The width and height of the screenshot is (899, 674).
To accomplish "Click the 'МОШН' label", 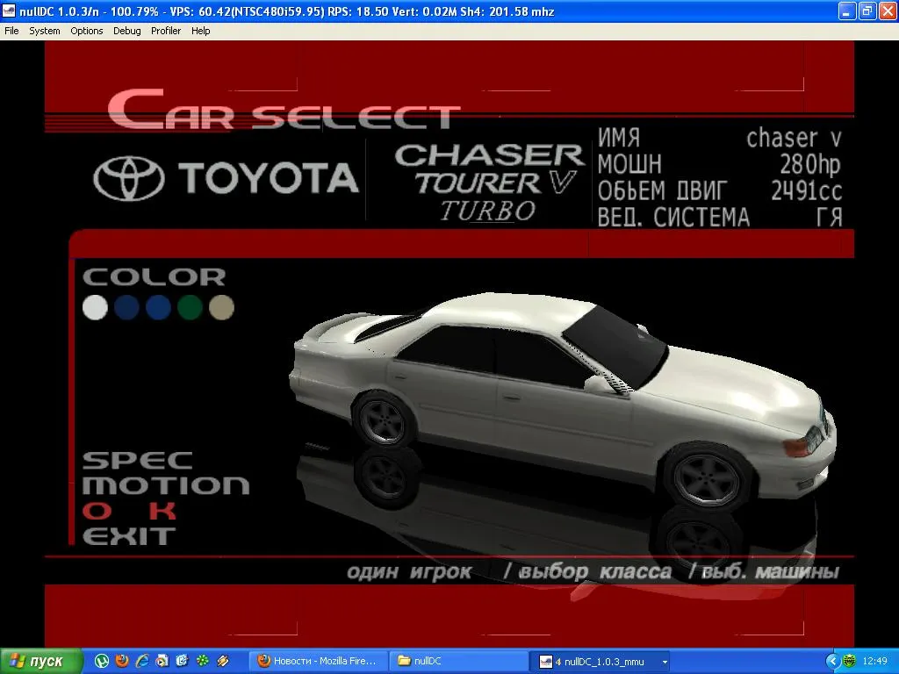I will [629, 164].
